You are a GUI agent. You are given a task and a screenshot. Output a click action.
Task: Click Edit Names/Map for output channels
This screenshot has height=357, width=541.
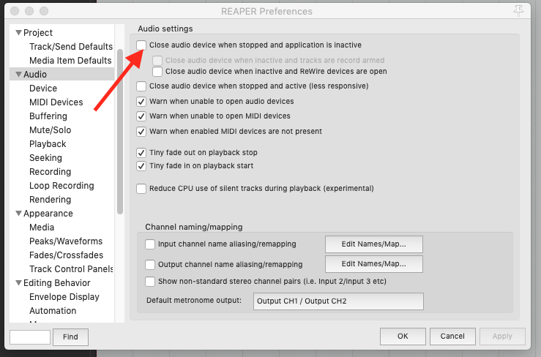[x=374, y=264]
